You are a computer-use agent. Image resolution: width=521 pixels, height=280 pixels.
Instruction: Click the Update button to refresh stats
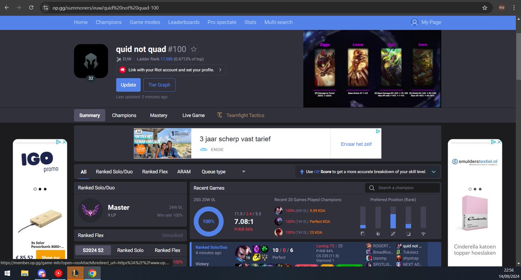[x=128, y=85]
